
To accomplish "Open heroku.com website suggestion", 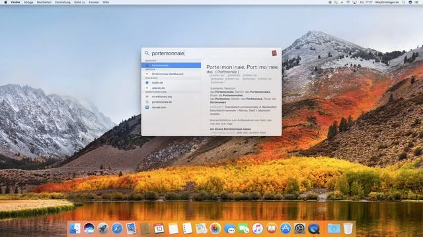I will pos(171,107).
